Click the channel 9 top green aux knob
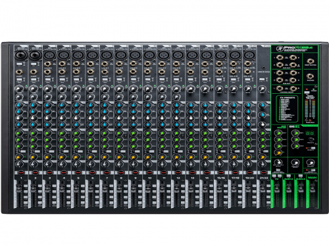The height and width of the screenshot is (246, 329). [x=133, y=133]
